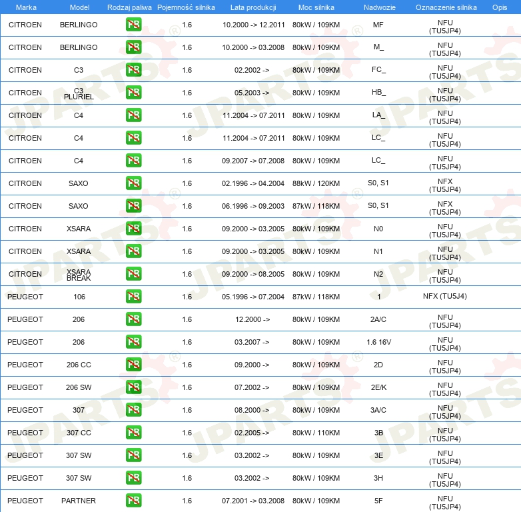The width and height of the screenshot is (521, 512).
Task: Click fuel icon in C4 LA_ row
Action: 133,115
